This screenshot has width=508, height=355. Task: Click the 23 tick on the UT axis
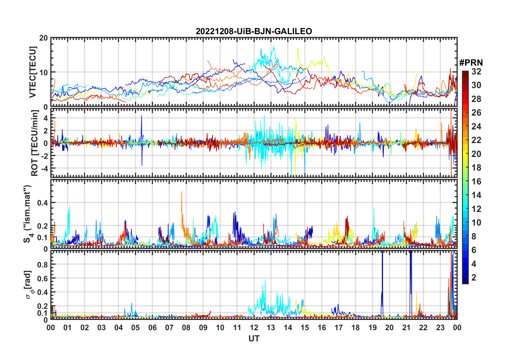440,328
